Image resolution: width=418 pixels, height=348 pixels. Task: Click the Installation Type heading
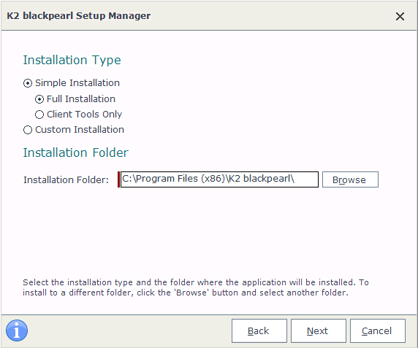coord(72,60)
